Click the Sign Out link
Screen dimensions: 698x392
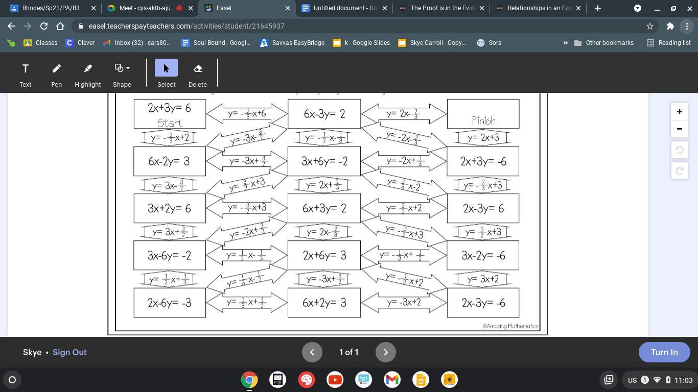click(69, 352)
